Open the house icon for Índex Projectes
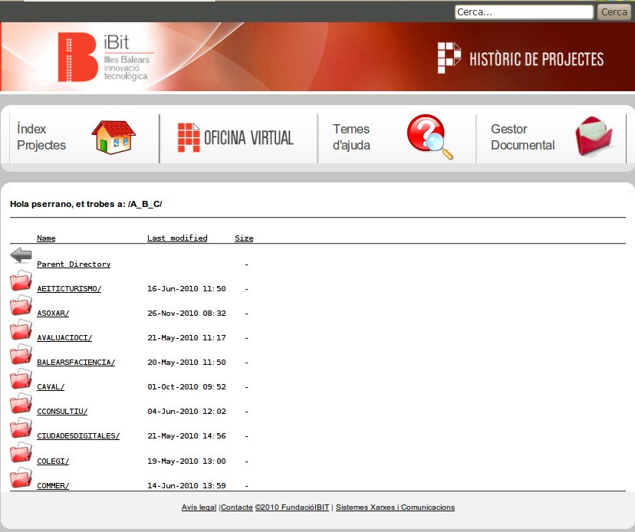Screen dimensions: 635x532 tap(114, 137)
